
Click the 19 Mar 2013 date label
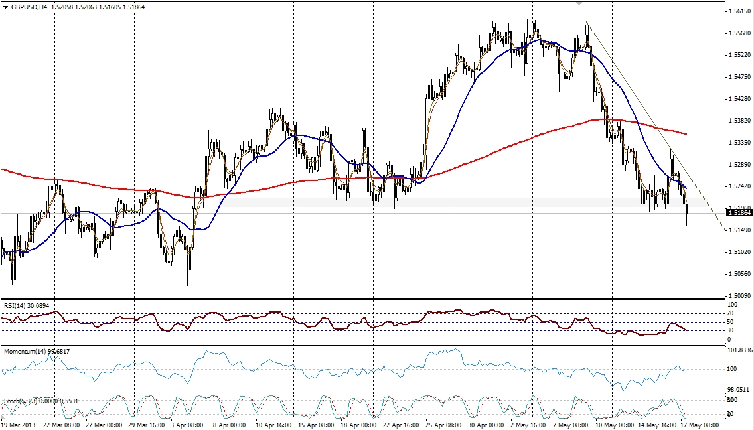pos(18,424)
